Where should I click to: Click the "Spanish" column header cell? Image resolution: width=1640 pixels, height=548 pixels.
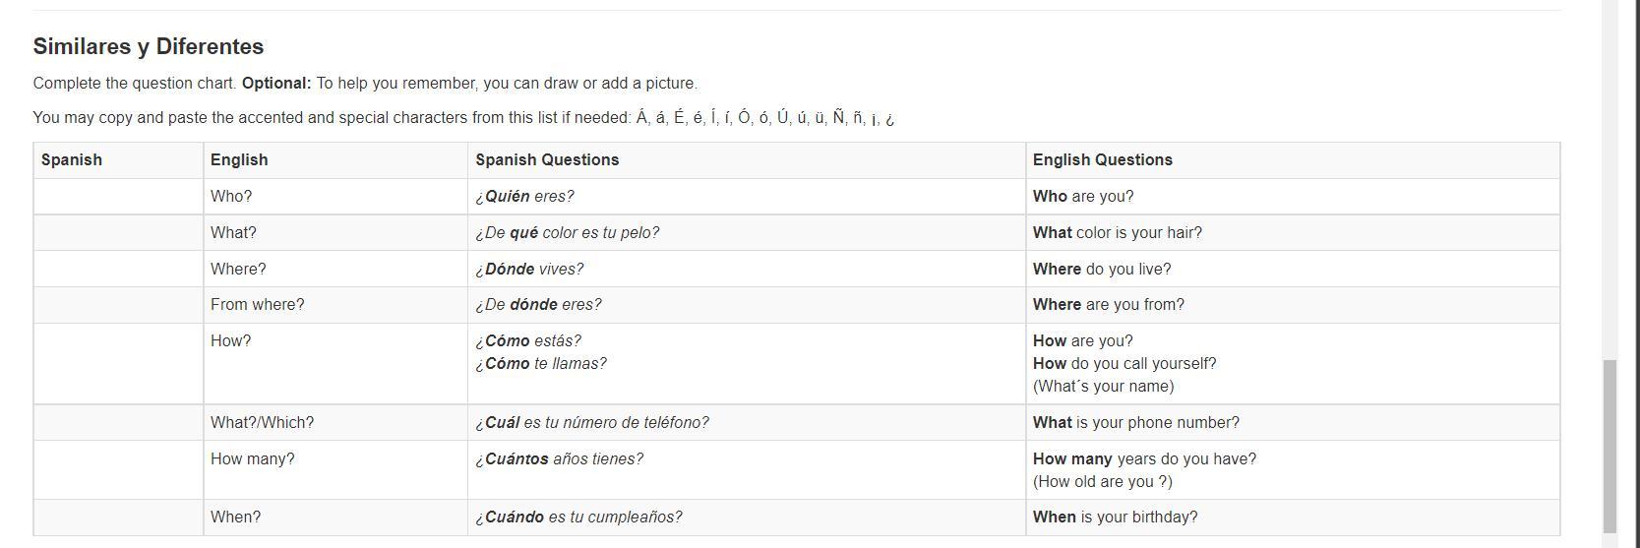(x=72, y=160)
